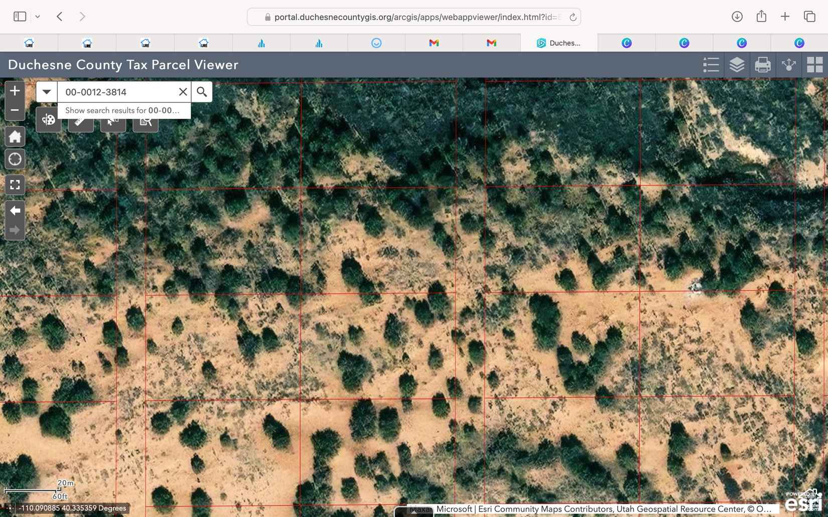
Task: Go to the default map extent (home)
Action: [15, 136]
